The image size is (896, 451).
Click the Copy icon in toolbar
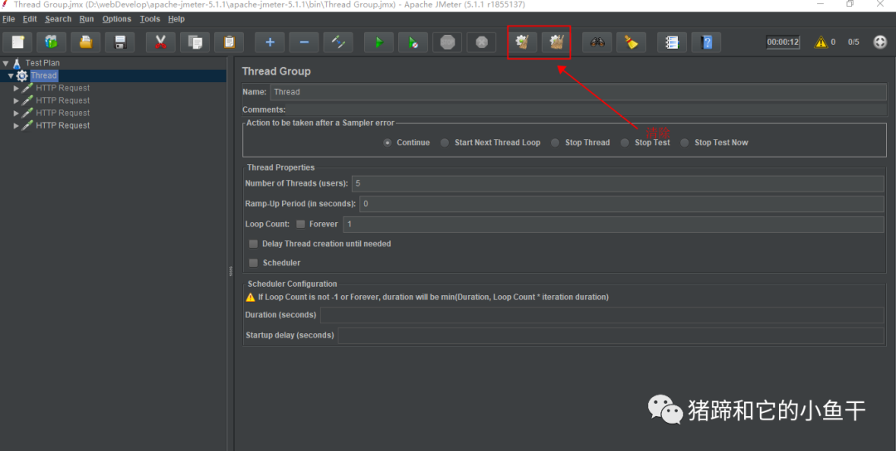(195, 42)
